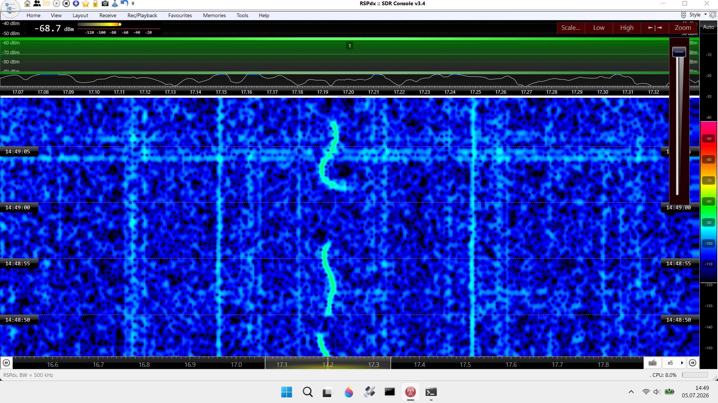This screenshot has width=718, height=403.
Task: Open the Receive ribbon tab
Action: [108, 15]
